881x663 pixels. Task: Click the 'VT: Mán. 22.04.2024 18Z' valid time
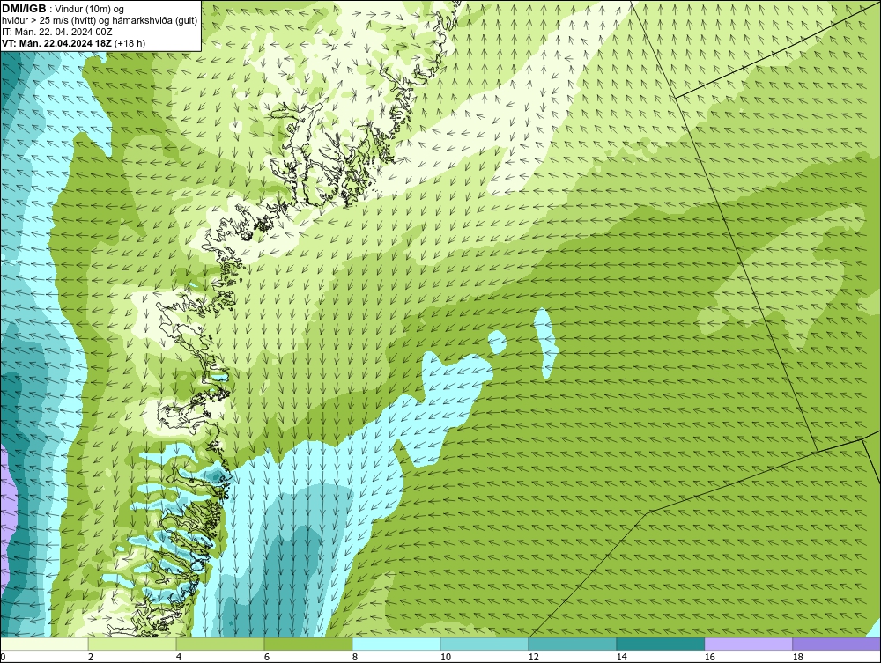click(58, 43)
